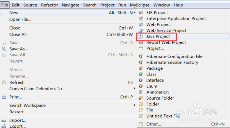The image size is (230, 128).
Task: Click the EJB Project icon
Action: pos(141,12)
